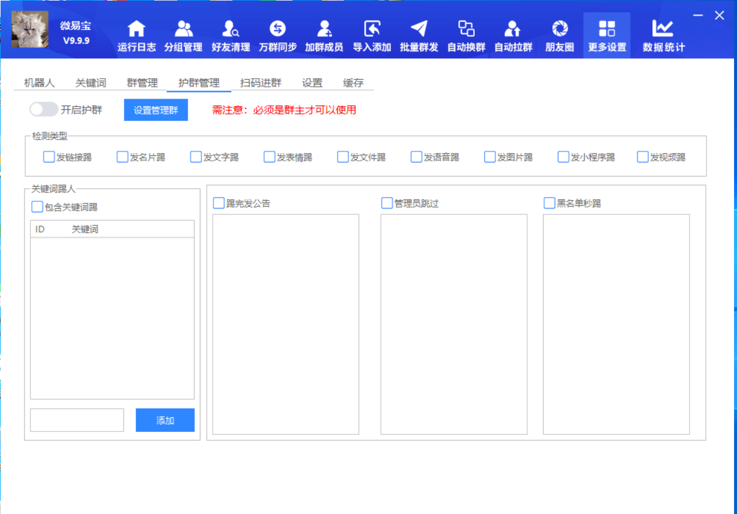Click the 加群成员 add group members icon

325,34
